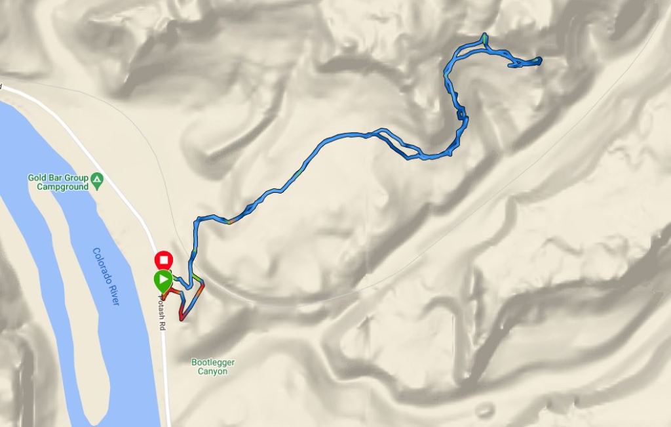Select the orange dot on the lower track
Image resolution: width=671 pixels, height=427 pixels.
coord(230,222)
